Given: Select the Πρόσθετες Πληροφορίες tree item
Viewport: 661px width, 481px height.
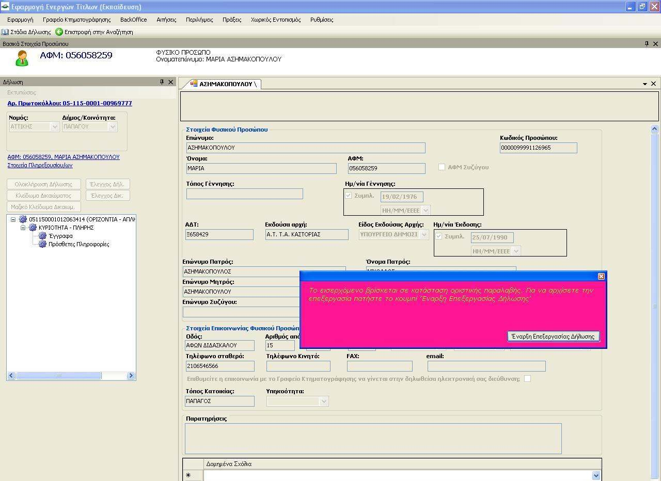Looking at the screenshot, I should coord(79,244).
